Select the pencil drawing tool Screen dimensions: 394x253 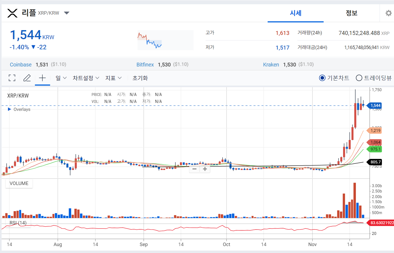(27, 78)
